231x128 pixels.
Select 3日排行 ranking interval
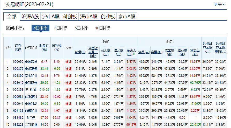[x=61, y=28]
